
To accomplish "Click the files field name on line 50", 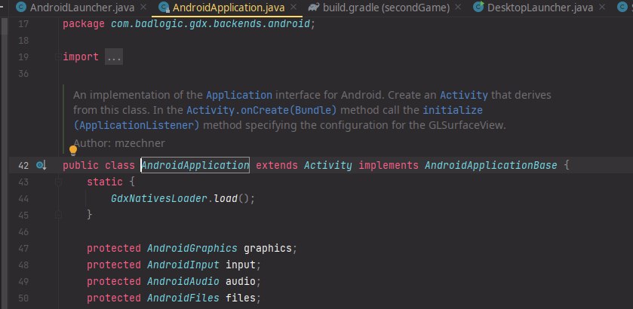I will [240, 298].
